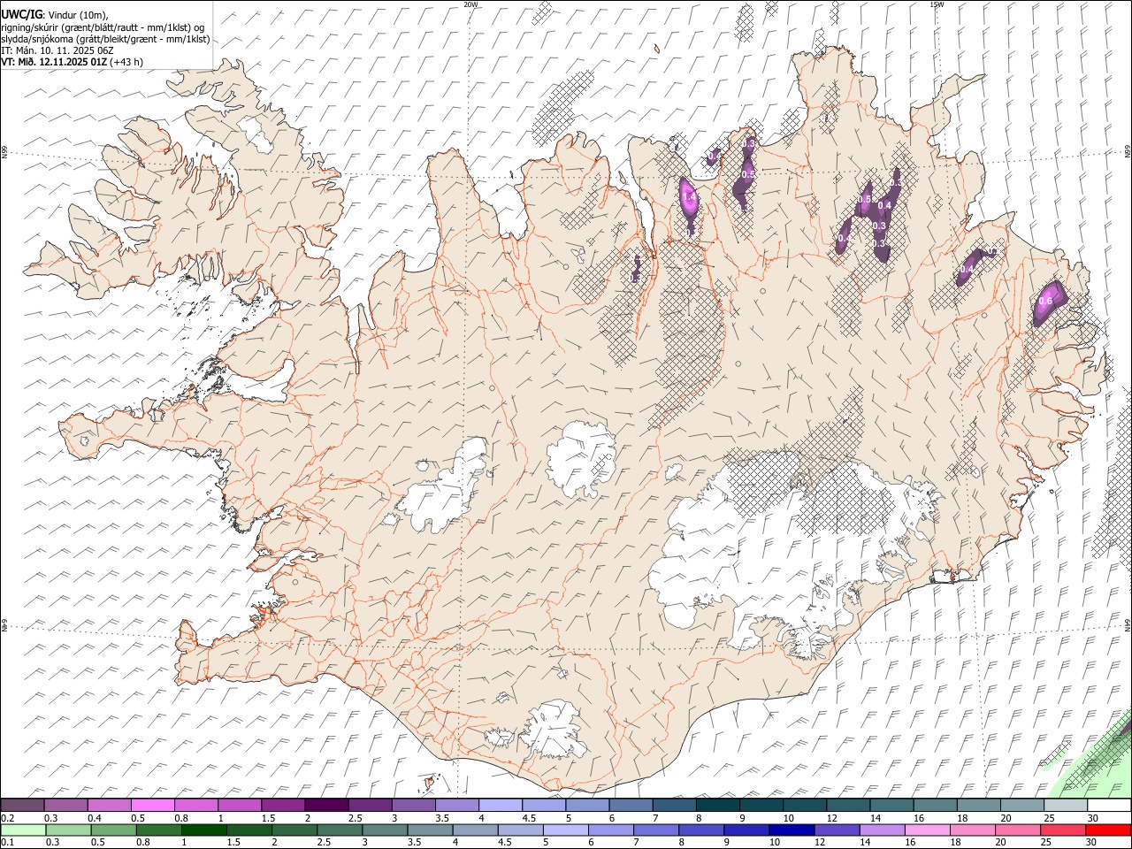Pick top-row dark teal swatch between 8 and 9
1132x849 pixels.
[717, 806]
